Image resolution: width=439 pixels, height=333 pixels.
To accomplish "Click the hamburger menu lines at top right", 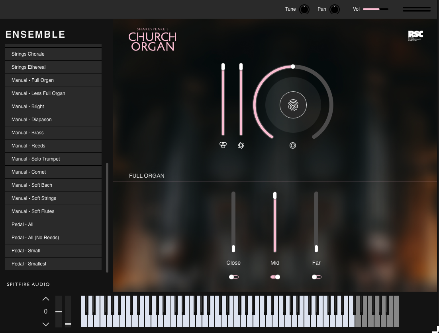I will tap(417, 9).
